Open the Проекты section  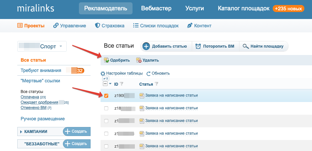31,26
